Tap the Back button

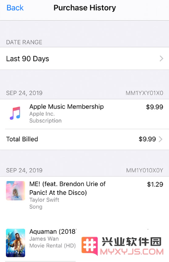pos(15,8)
